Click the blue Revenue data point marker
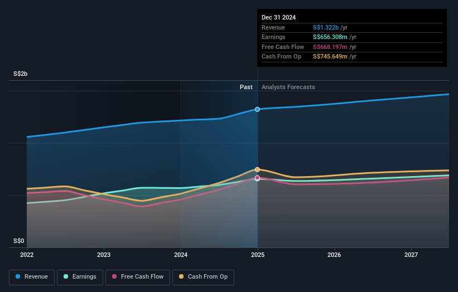Viewport: 458px width, 292px height. click(x=257, y=109)
